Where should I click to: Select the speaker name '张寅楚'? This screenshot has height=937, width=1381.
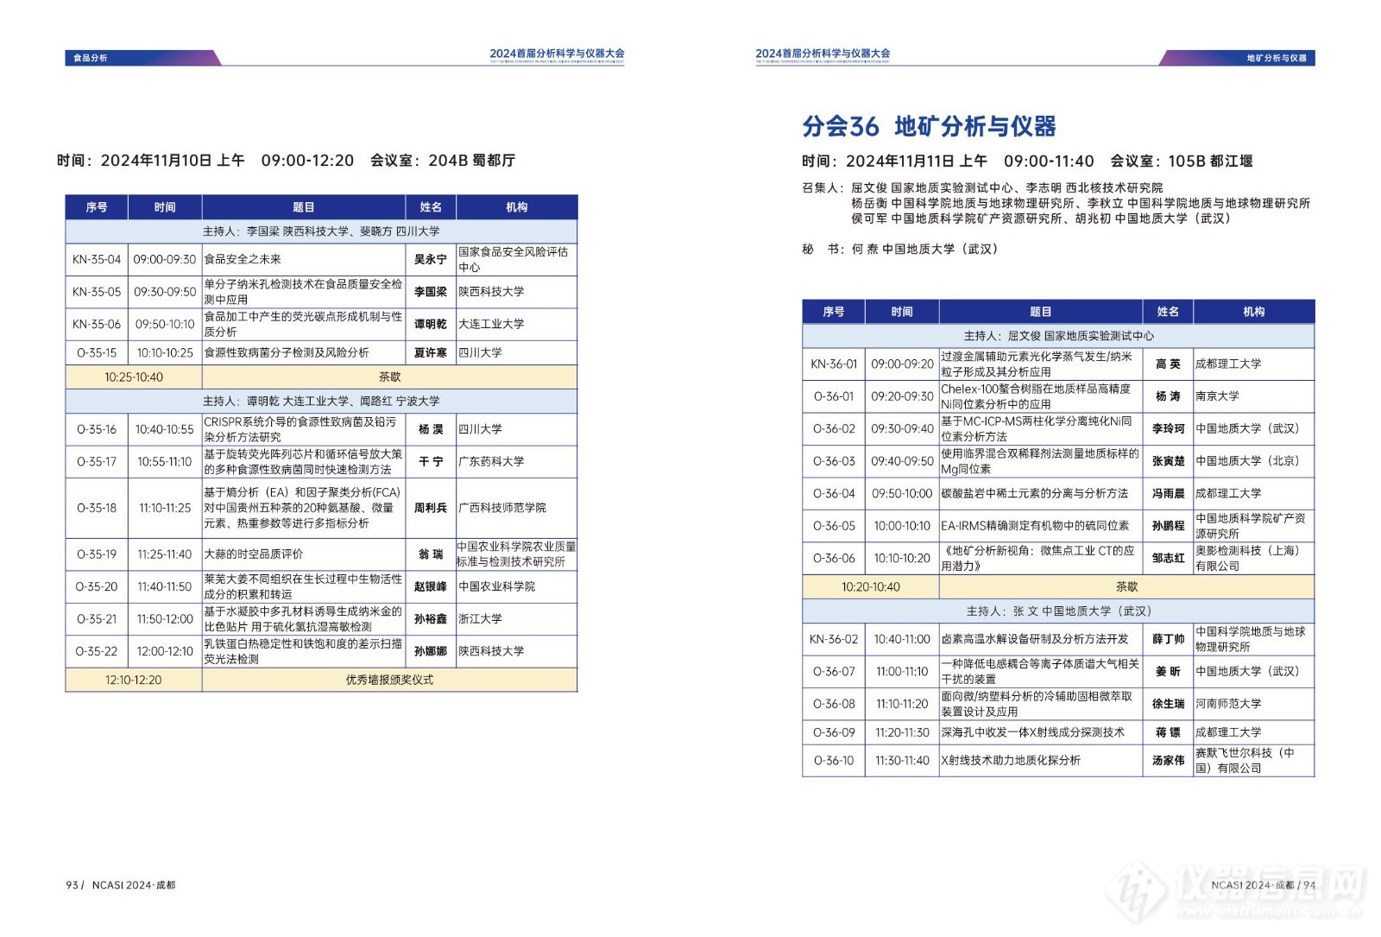[x=1168, y=461]
